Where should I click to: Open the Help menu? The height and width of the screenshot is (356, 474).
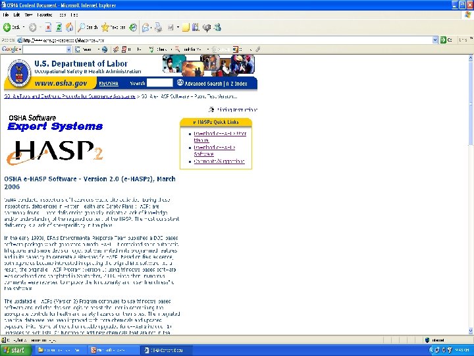pos(74,15)
